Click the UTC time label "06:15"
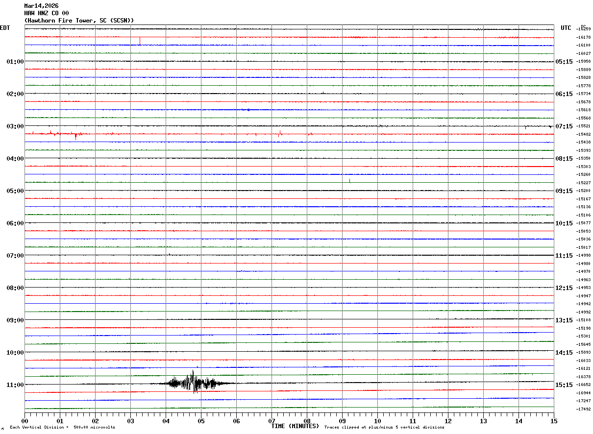Screen dimensions: 593x434 (564, 94)
